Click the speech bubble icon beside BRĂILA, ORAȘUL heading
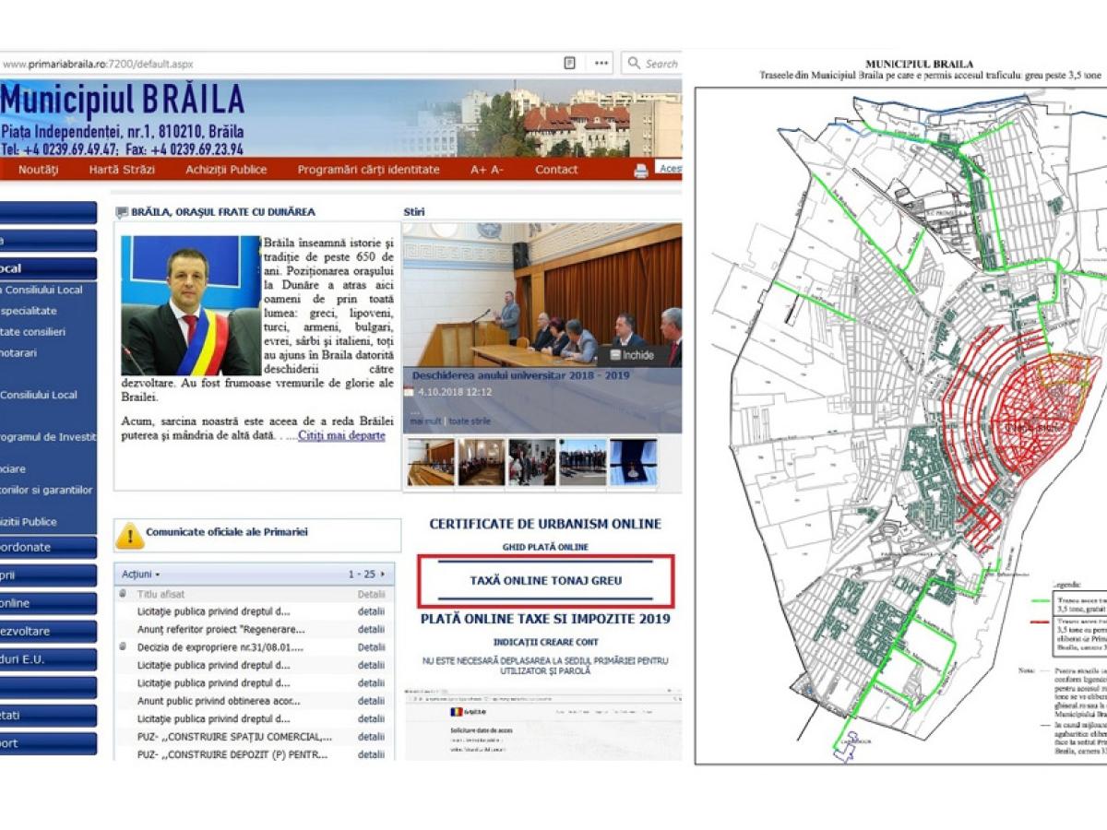This screenshot has width=1107, height=830. [122, 212]
